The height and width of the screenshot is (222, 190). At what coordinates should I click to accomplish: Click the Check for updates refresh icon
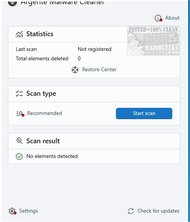click(131, 211)
